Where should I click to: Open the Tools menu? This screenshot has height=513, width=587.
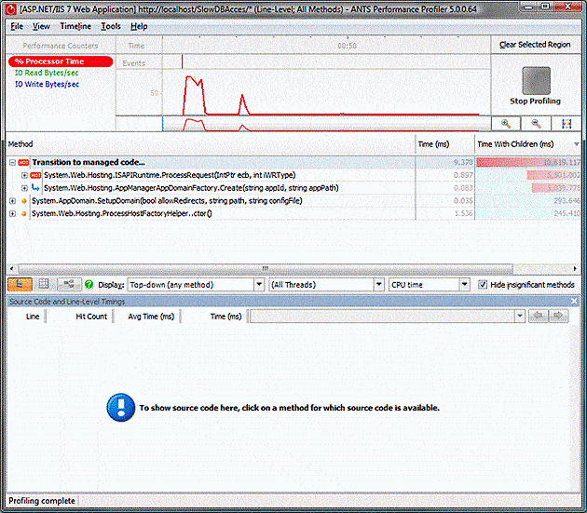(111, 26)
